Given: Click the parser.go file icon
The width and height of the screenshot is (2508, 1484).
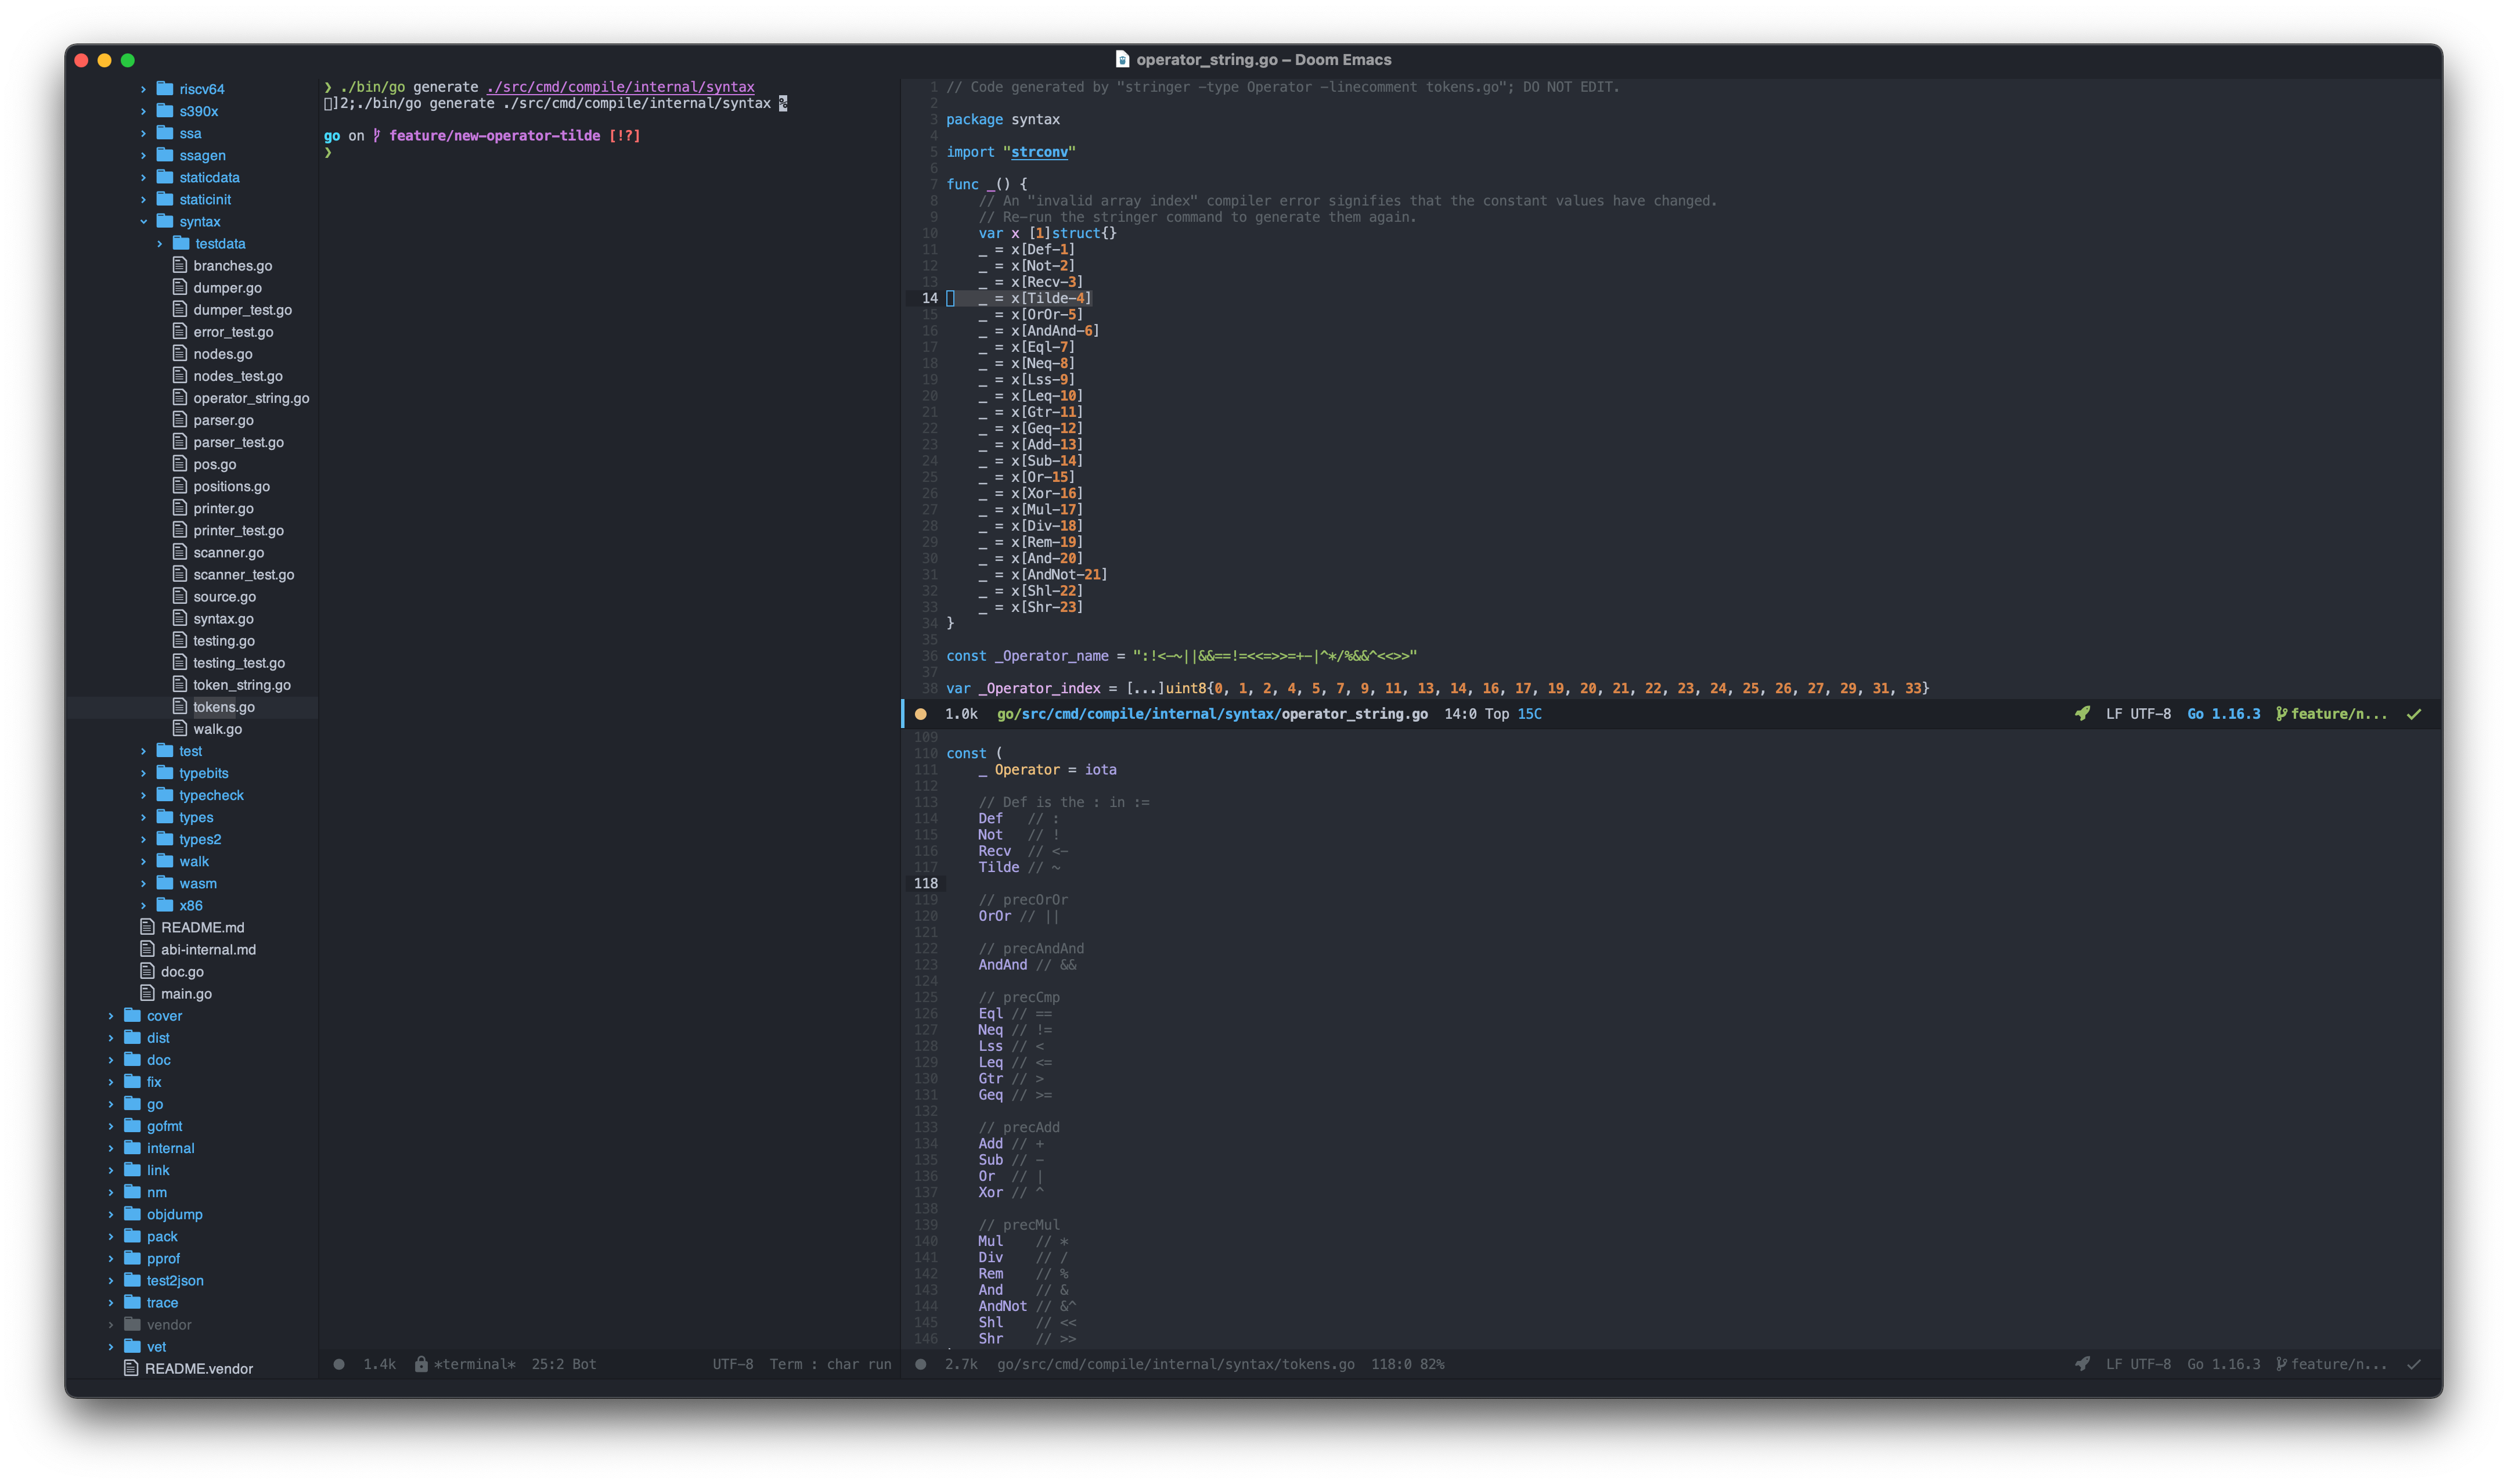Looking at the screenshot, I should [180, 420].
